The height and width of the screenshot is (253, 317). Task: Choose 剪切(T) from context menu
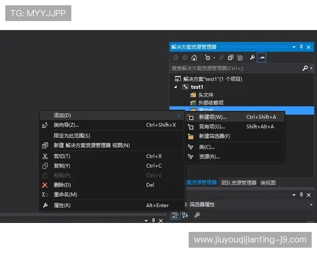click(111, 157)
